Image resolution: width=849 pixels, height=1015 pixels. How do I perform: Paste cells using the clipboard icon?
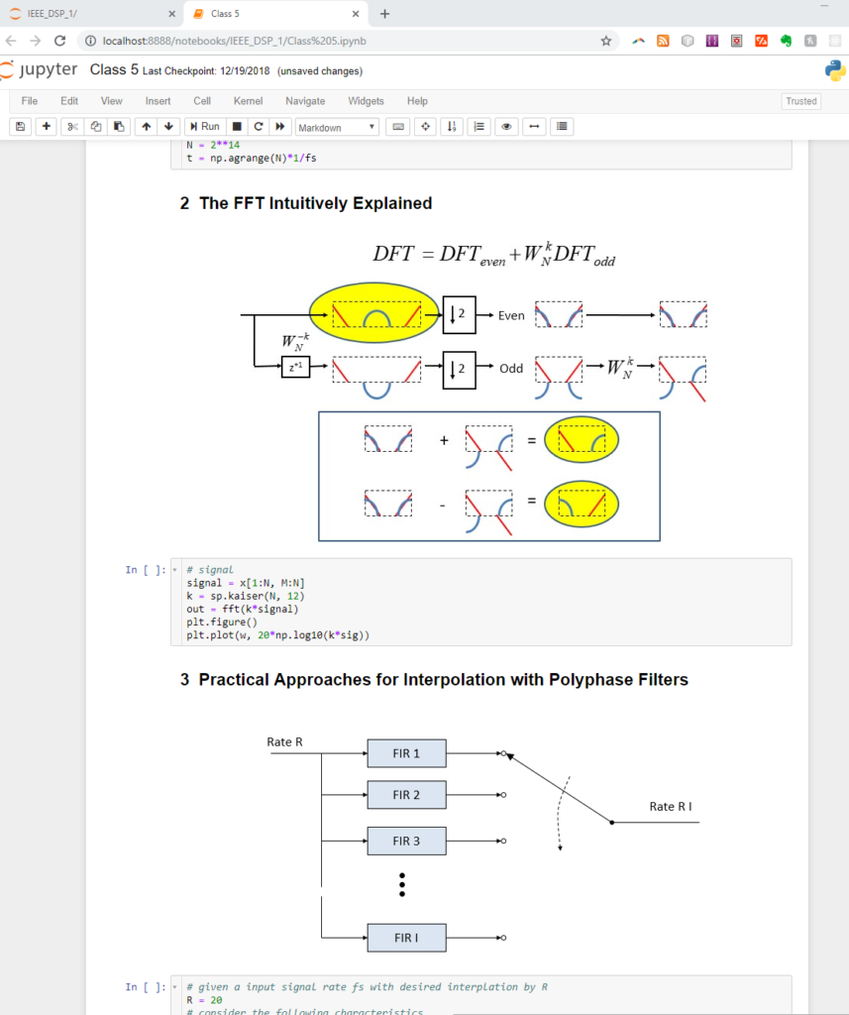tap(119, 127)
